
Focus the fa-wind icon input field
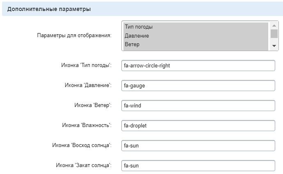click(x=198, y=105)
